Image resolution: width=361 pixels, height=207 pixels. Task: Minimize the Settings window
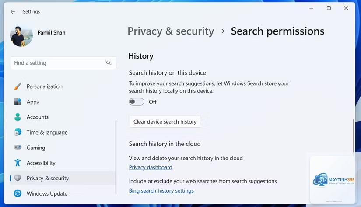point(311,8)
